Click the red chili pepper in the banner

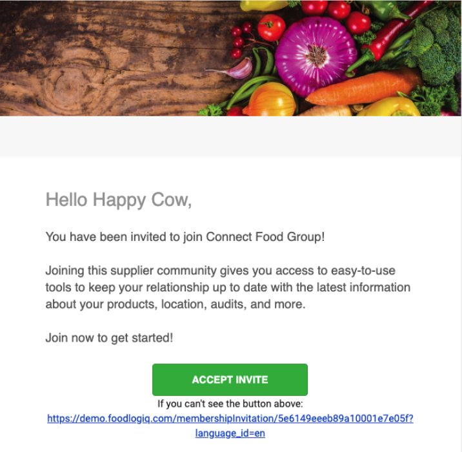pos(389,38)
